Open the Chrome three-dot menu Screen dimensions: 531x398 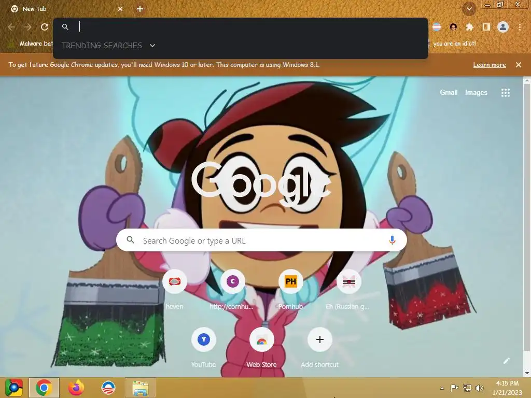pyautogui.click(x=520, y=27)
